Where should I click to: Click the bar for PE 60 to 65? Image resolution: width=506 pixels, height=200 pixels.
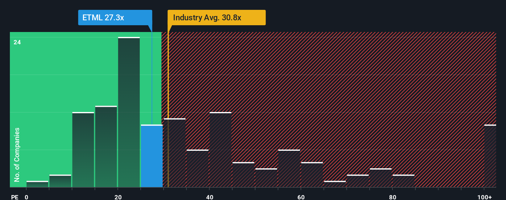tap(312, 175)
